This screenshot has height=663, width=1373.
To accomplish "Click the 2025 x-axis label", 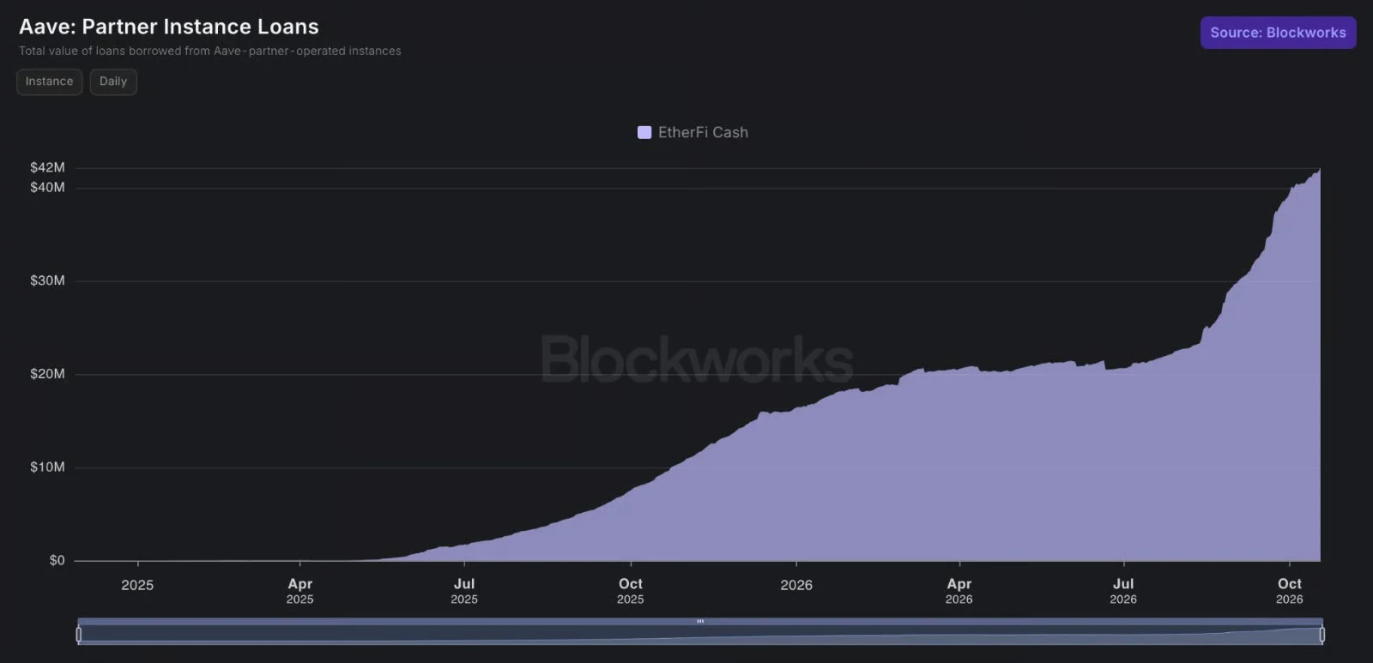I will [137, 585].
